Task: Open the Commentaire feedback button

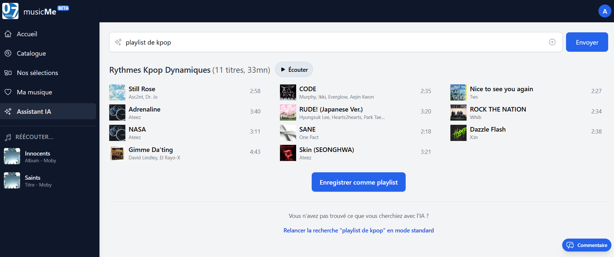Action: point(586,245)
